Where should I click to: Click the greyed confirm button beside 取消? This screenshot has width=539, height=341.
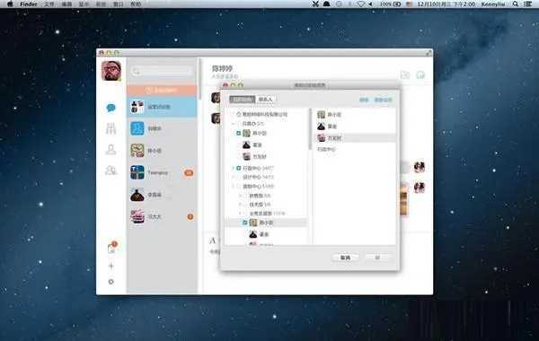[377, 258]
